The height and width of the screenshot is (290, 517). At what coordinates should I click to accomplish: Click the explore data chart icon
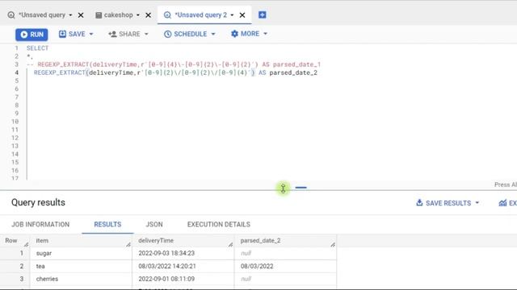coord(502,203)
